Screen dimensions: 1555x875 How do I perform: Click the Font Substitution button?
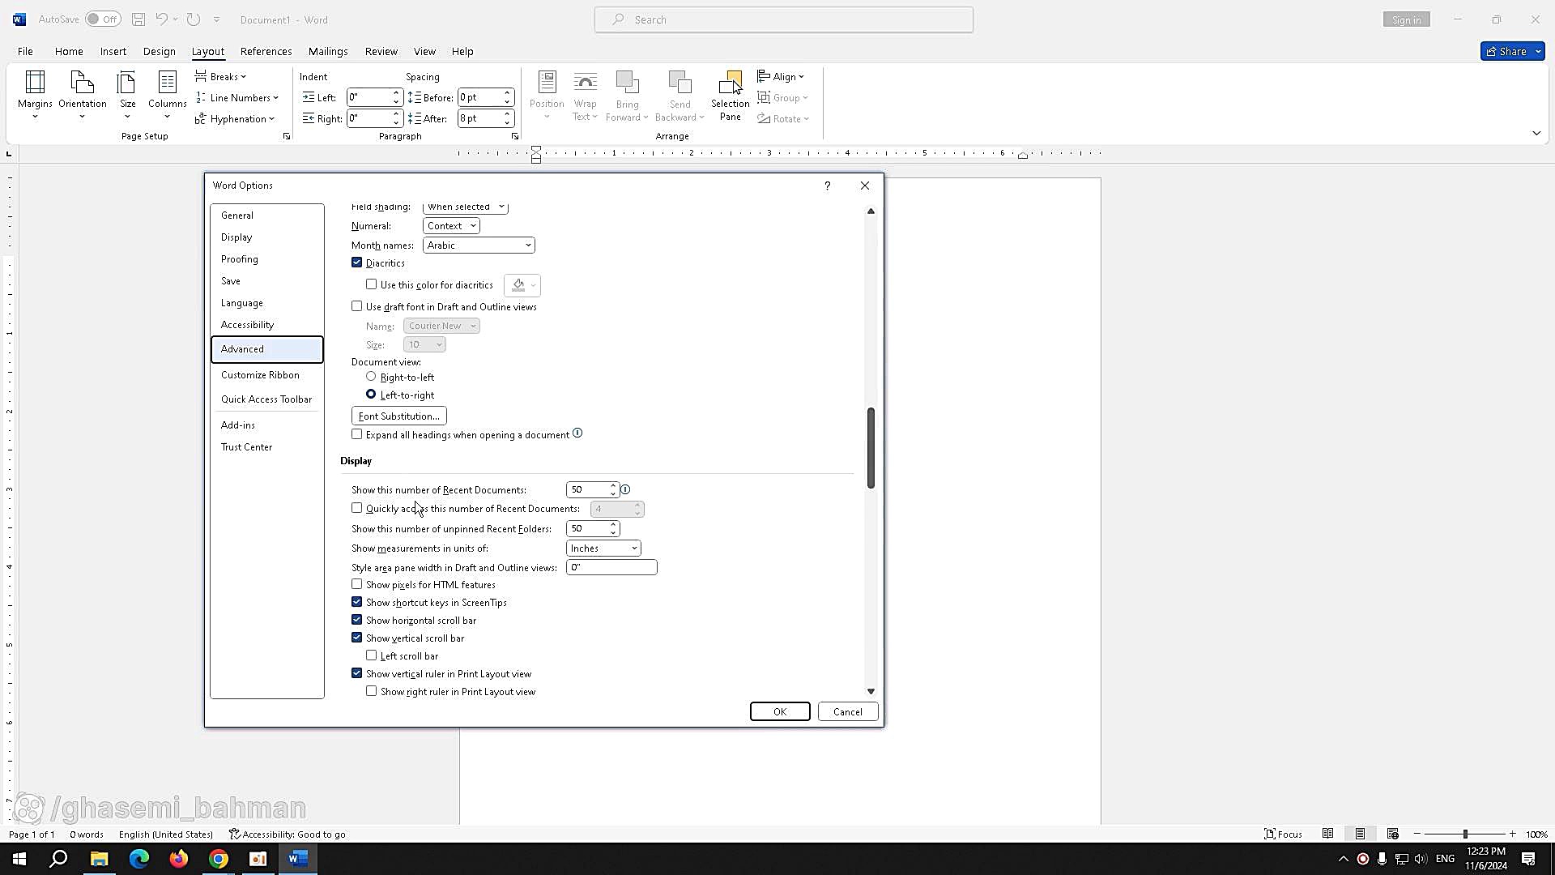(x=399, y=416)
